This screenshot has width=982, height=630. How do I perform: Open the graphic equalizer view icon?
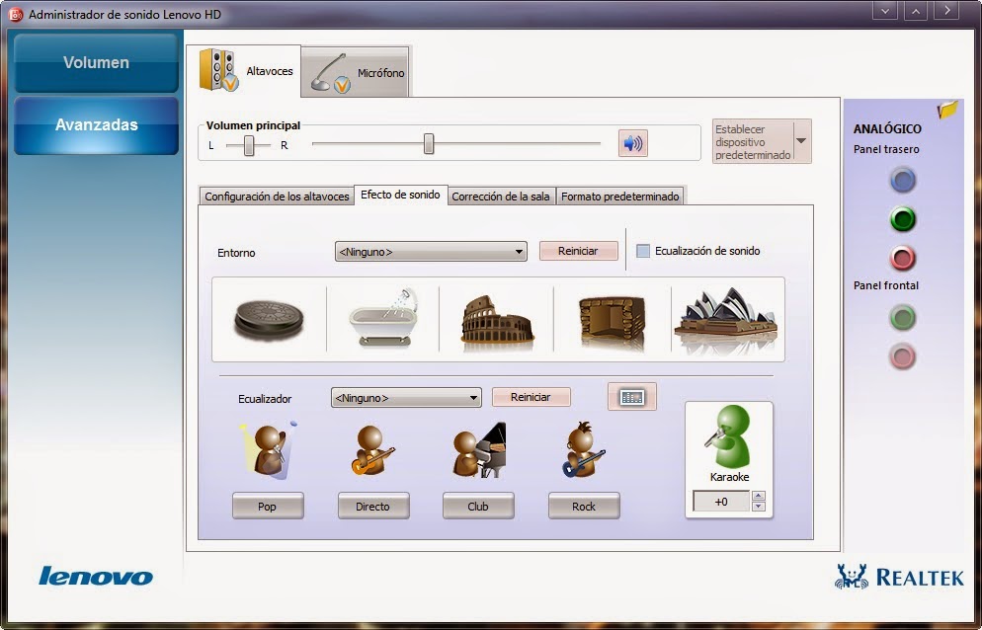(x=632, y=396)
